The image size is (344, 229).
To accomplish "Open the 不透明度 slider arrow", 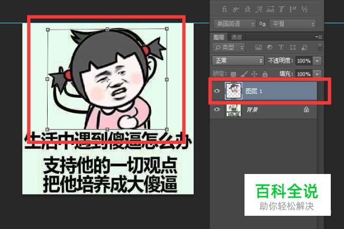I will [317, 61].
